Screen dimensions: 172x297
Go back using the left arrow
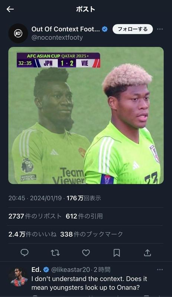[10, 9]
